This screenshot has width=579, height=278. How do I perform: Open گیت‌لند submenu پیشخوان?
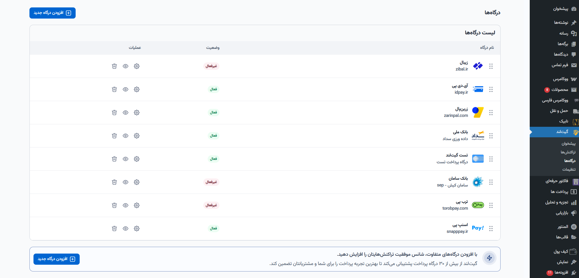568,143
